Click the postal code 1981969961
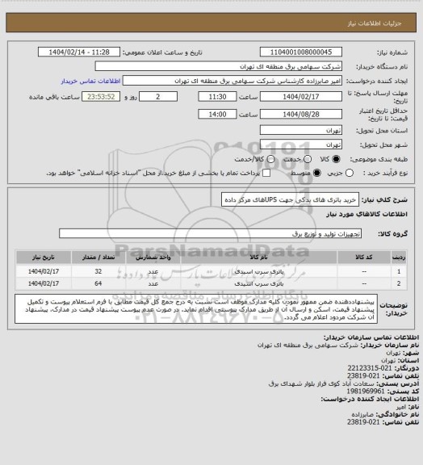The height and width of the screenshot is (465, 423). (366, 392)
